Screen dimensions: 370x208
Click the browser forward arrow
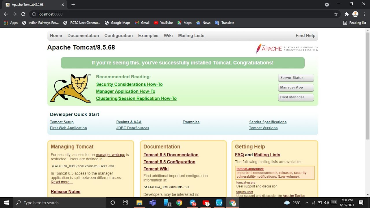(x=14, y=14)
